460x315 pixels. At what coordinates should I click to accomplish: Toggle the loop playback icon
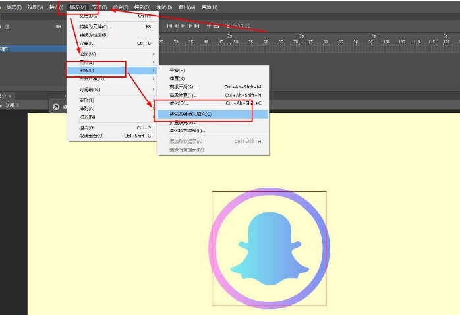[216, 26]
